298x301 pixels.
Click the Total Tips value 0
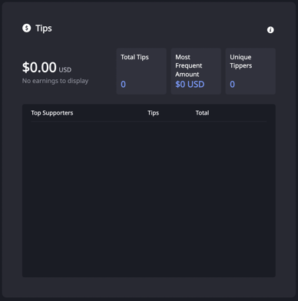[123, 84]
